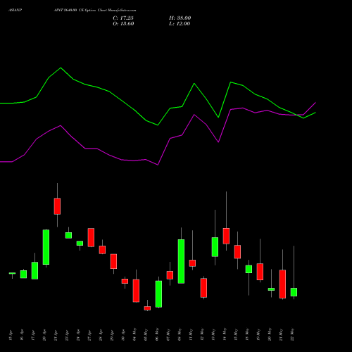Screen dimensions: 352x352
Task: Click the 04 May date label on the axis
Action: pos(134,334)
